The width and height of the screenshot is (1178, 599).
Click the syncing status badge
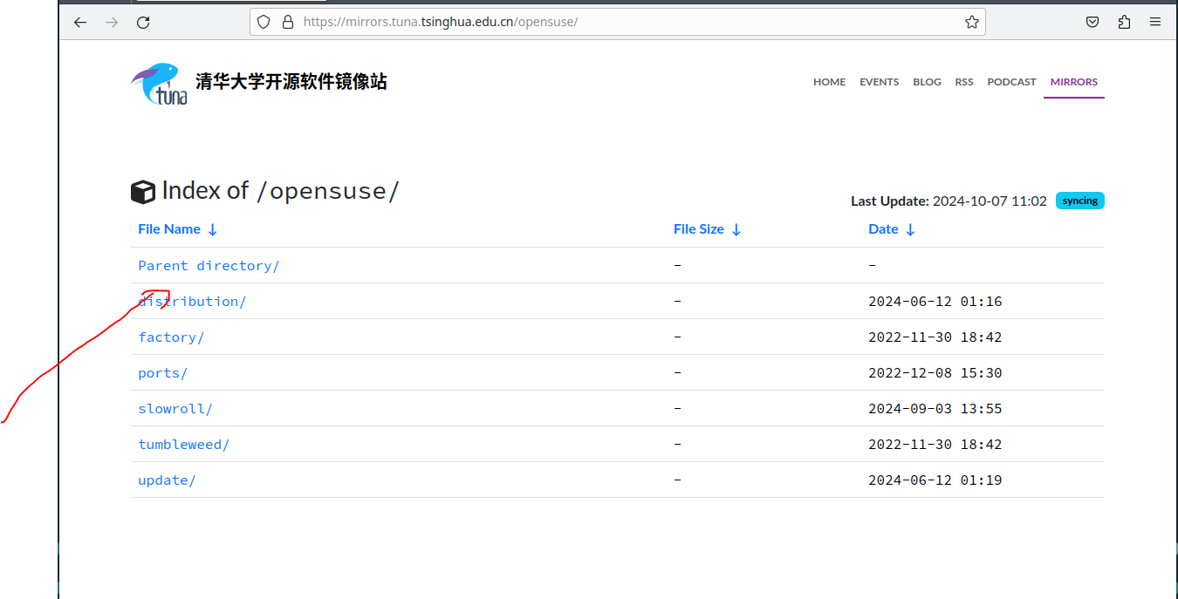click(x=1080, y=201)
